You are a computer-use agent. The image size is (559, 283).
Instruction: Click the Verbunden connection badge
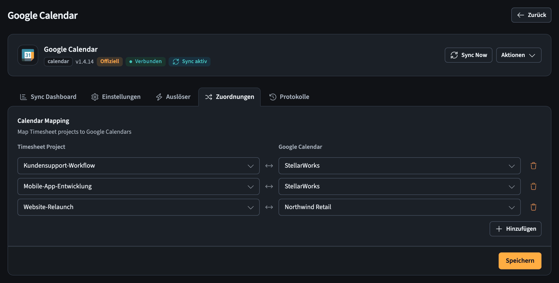coord(145,62)
